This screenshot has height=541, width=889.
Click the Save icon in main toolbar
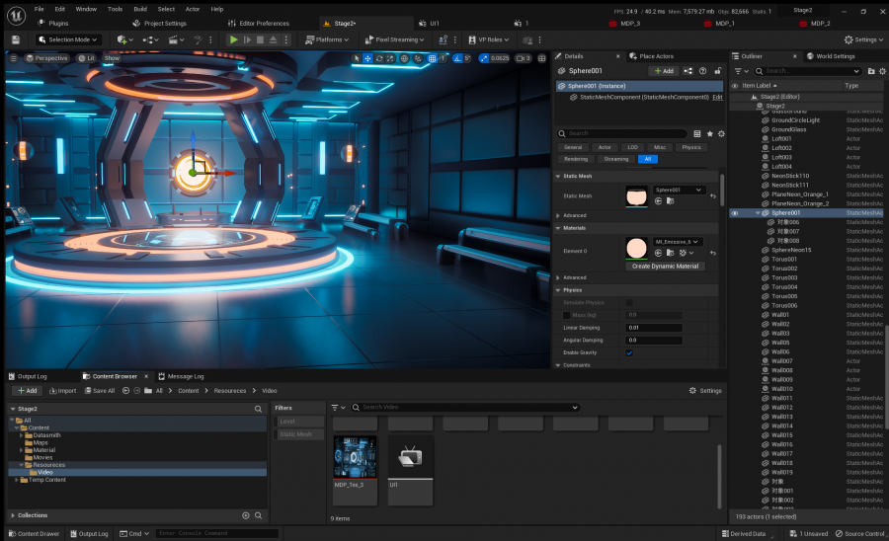coord(15,39)
